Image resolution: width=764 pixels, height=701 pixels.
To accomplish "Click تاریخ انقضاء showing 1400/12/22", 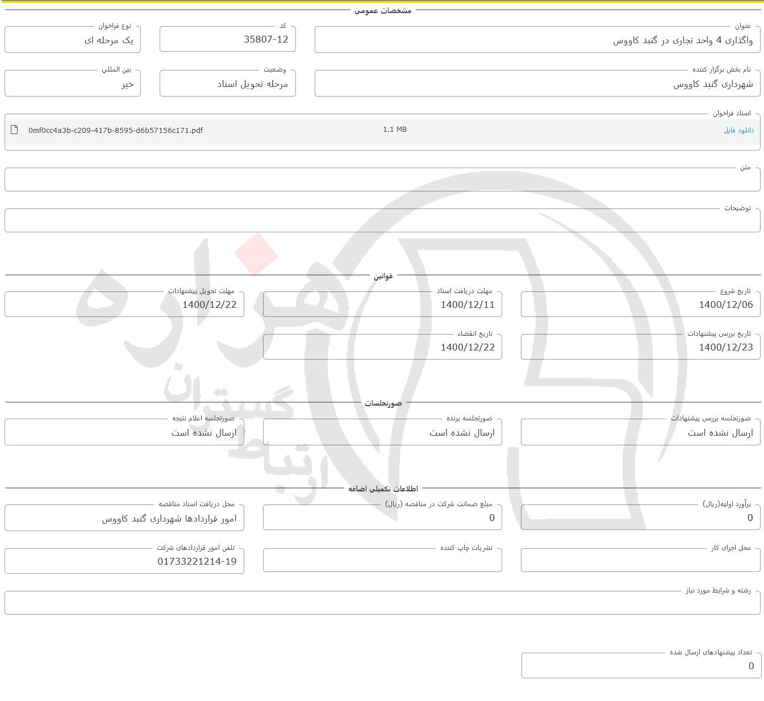I will (x=382, y=347).
